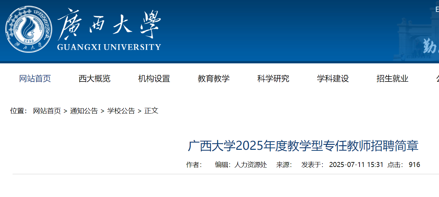The width and height of the screenshot is (439, 197).
Task: Open the 招生就业 navigation menu
Action: coord(393,79)
